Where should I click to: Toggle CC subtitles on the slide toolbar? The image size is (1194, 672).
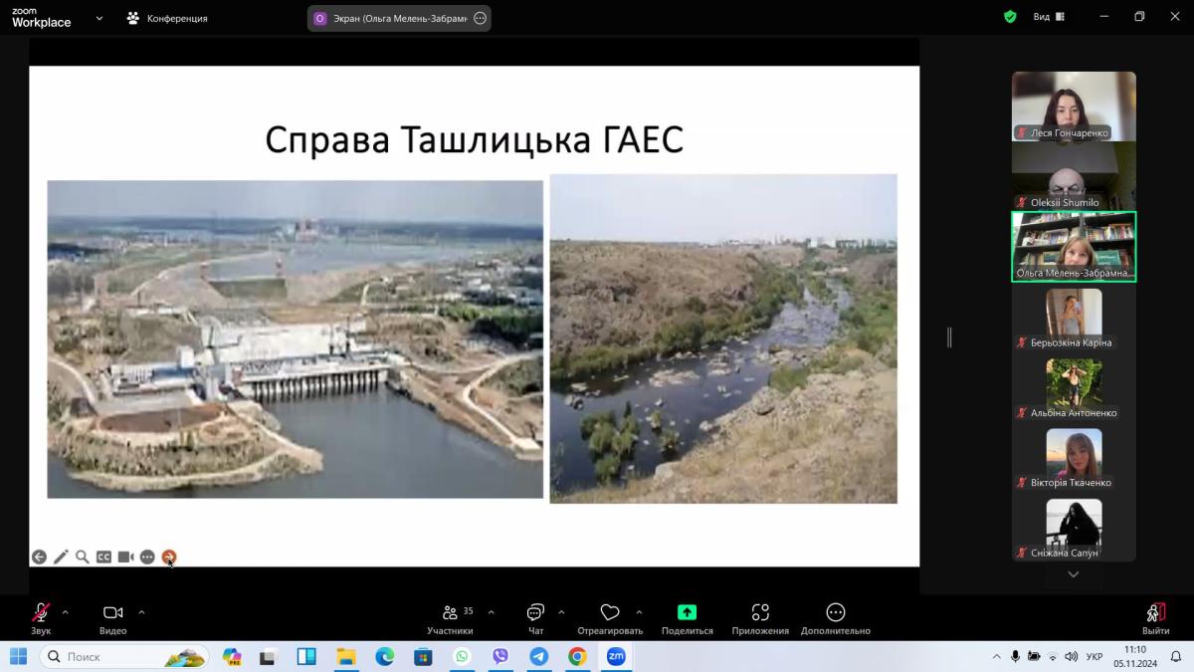click(x=103, y=558)
